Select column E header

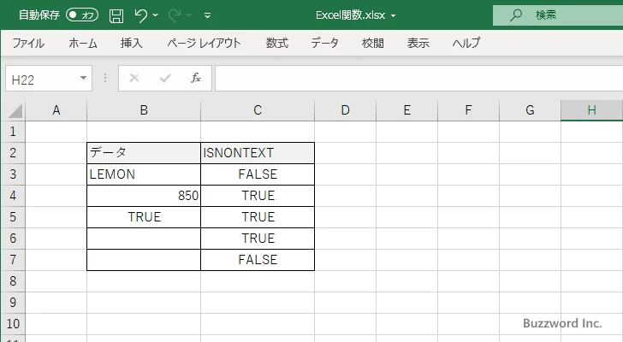click(406, 110)
